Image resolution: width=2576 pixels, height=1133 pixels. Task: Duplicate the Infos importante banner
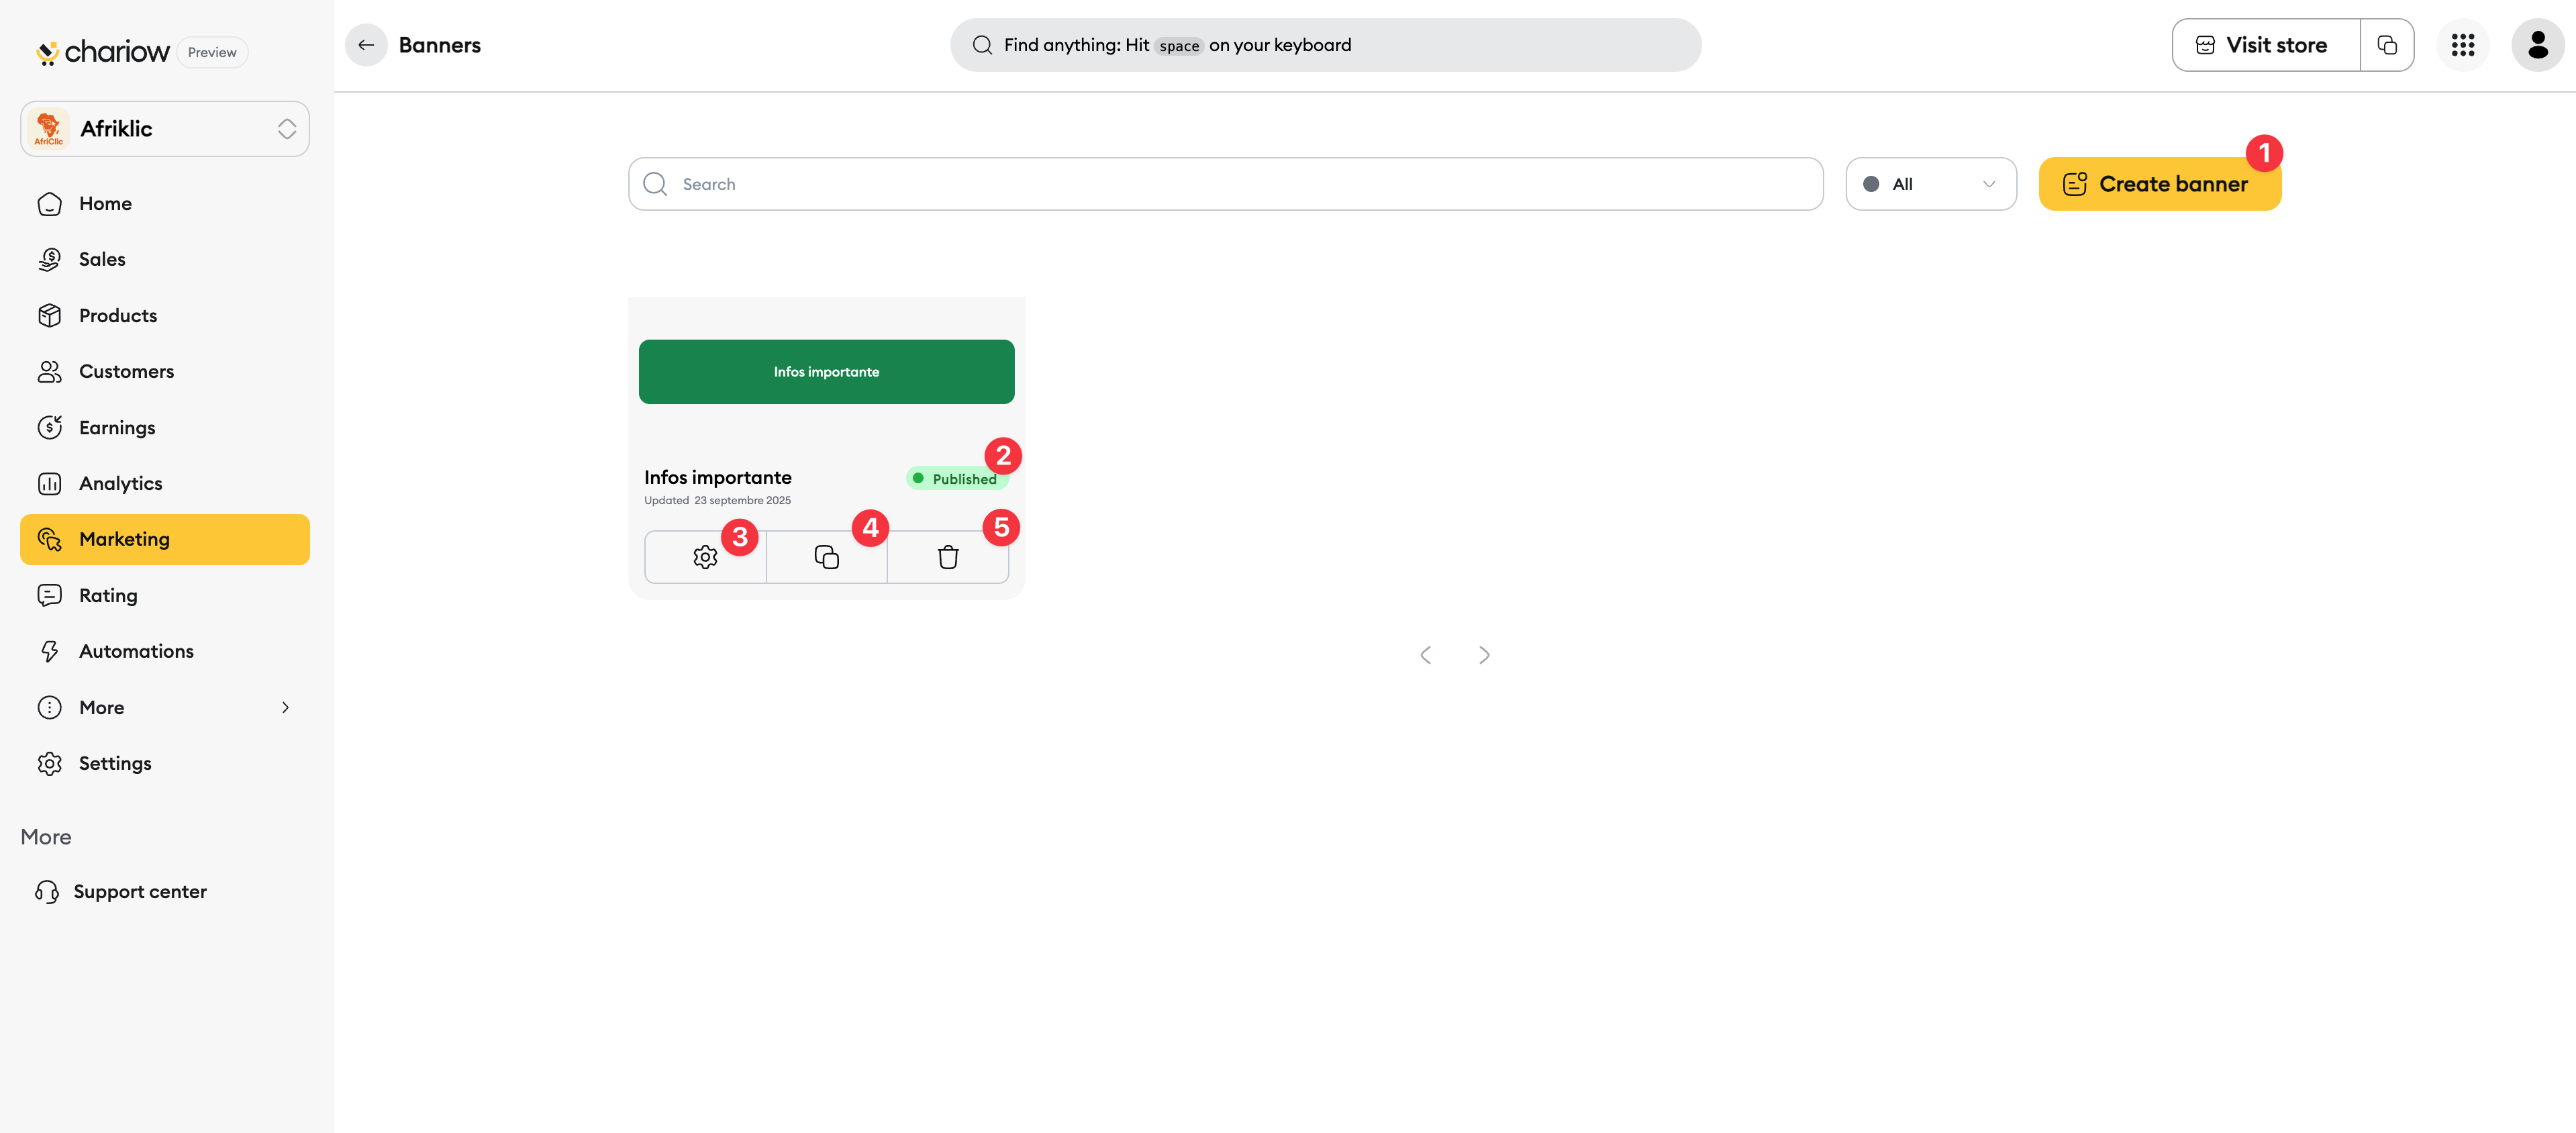pos(826,557)
